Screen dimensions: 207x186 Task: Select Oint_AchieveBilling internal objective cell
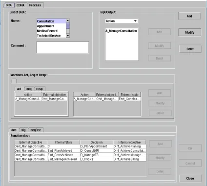tap(129, 159)
